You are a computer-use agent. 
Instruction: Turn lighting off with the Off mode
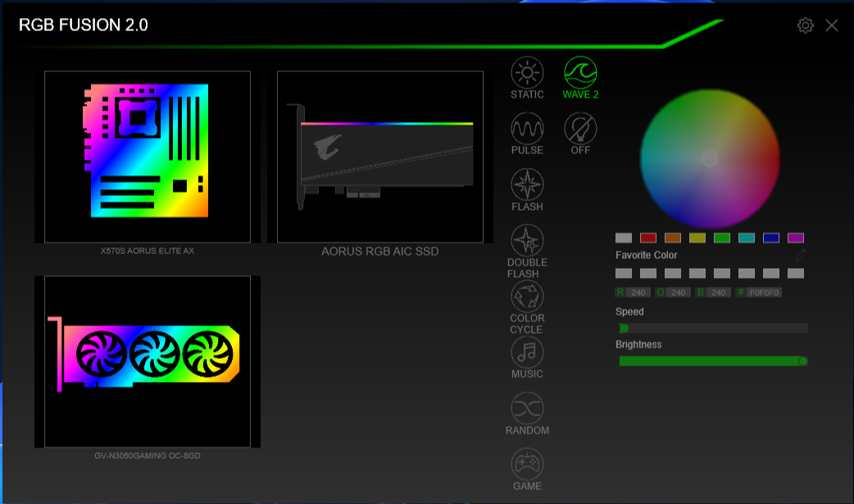[580, 129]
